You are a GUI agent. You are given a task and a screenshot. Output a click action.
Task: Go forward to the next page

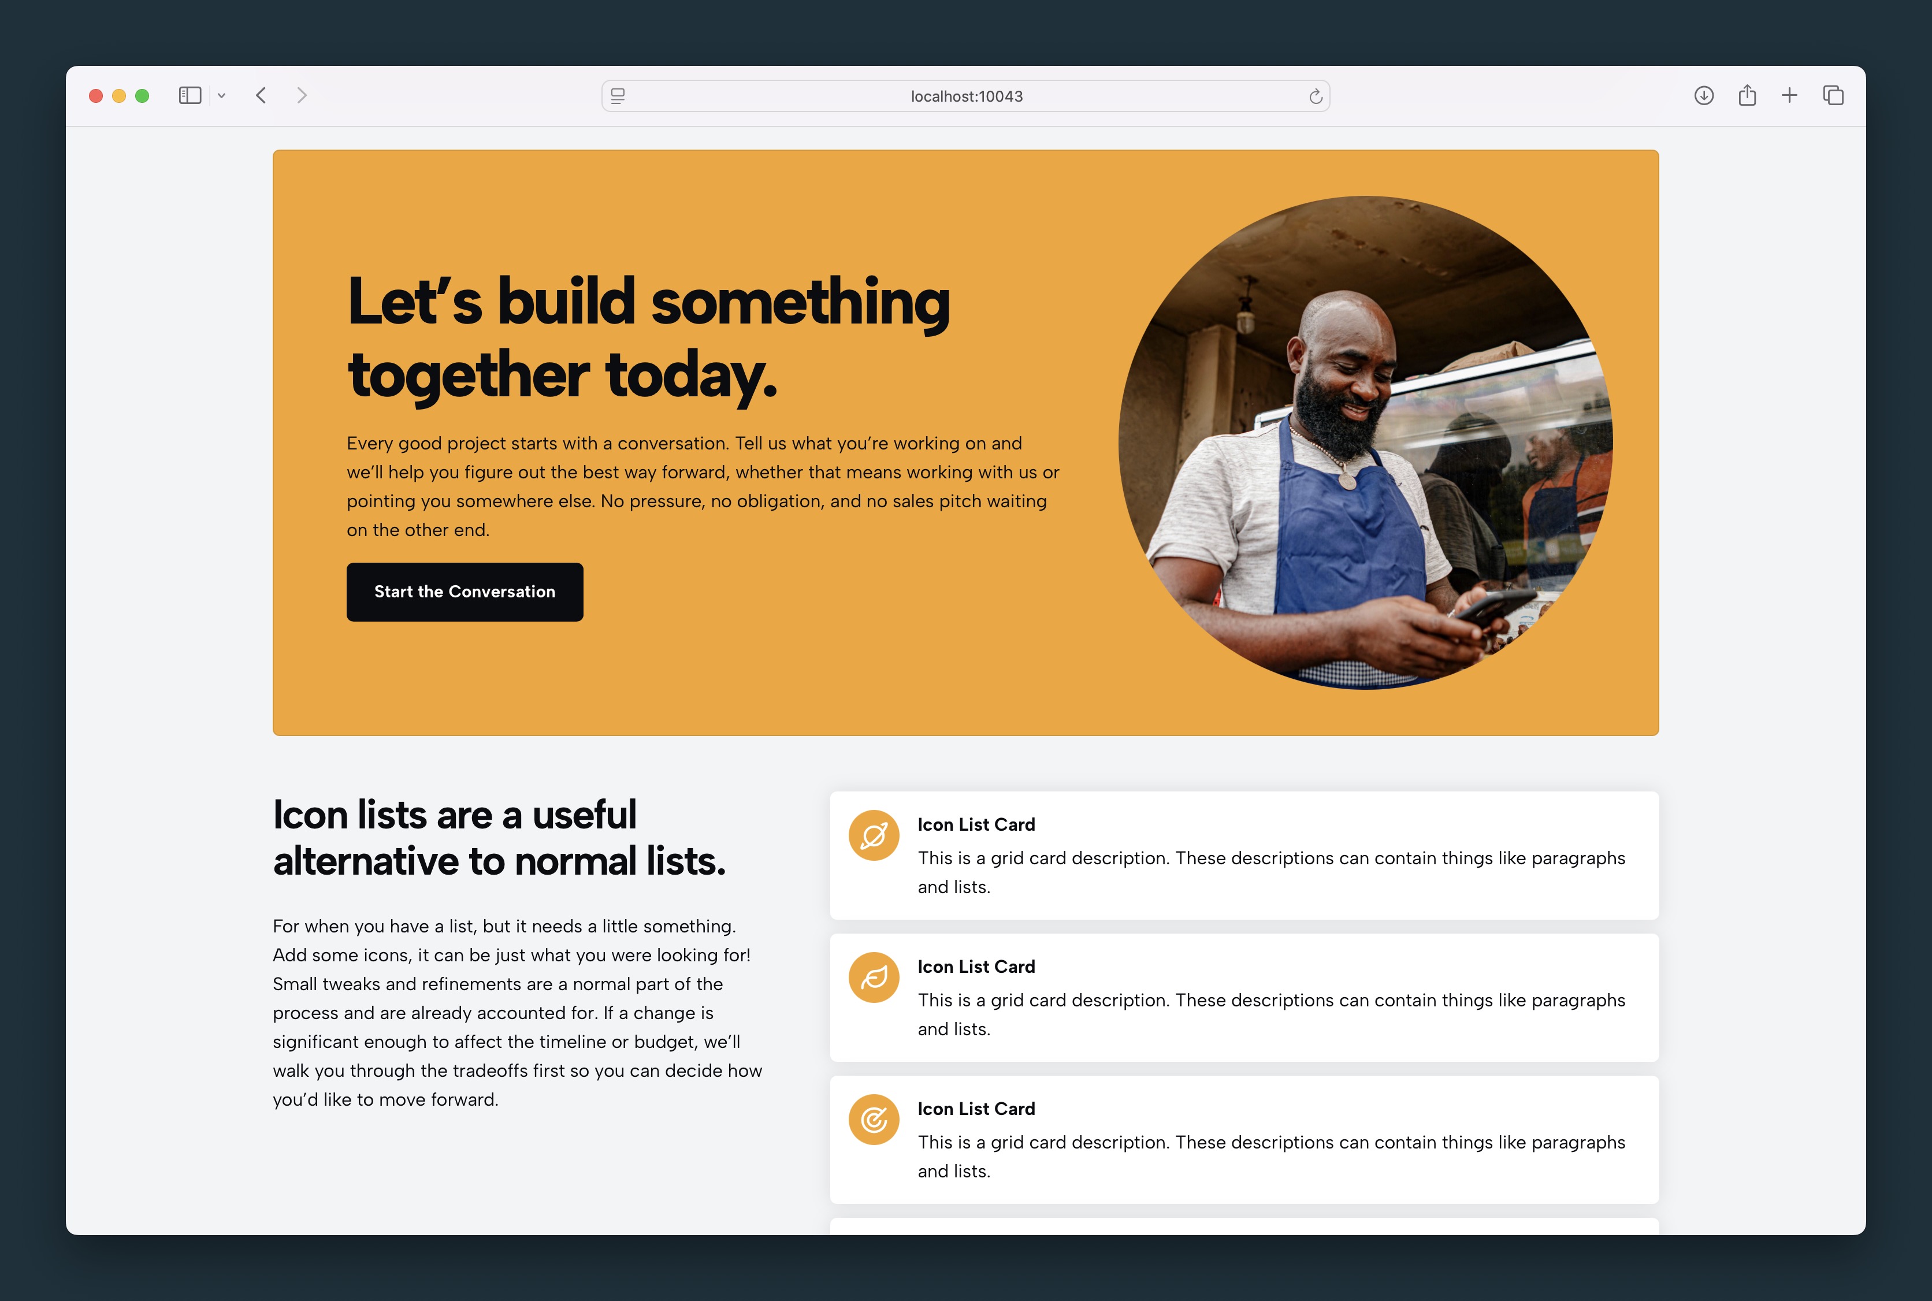click(302, 95)
